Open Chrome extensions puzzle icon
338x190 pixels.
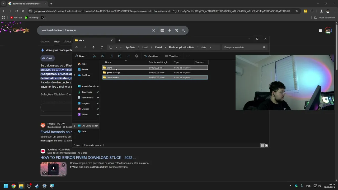coord(312,11)
